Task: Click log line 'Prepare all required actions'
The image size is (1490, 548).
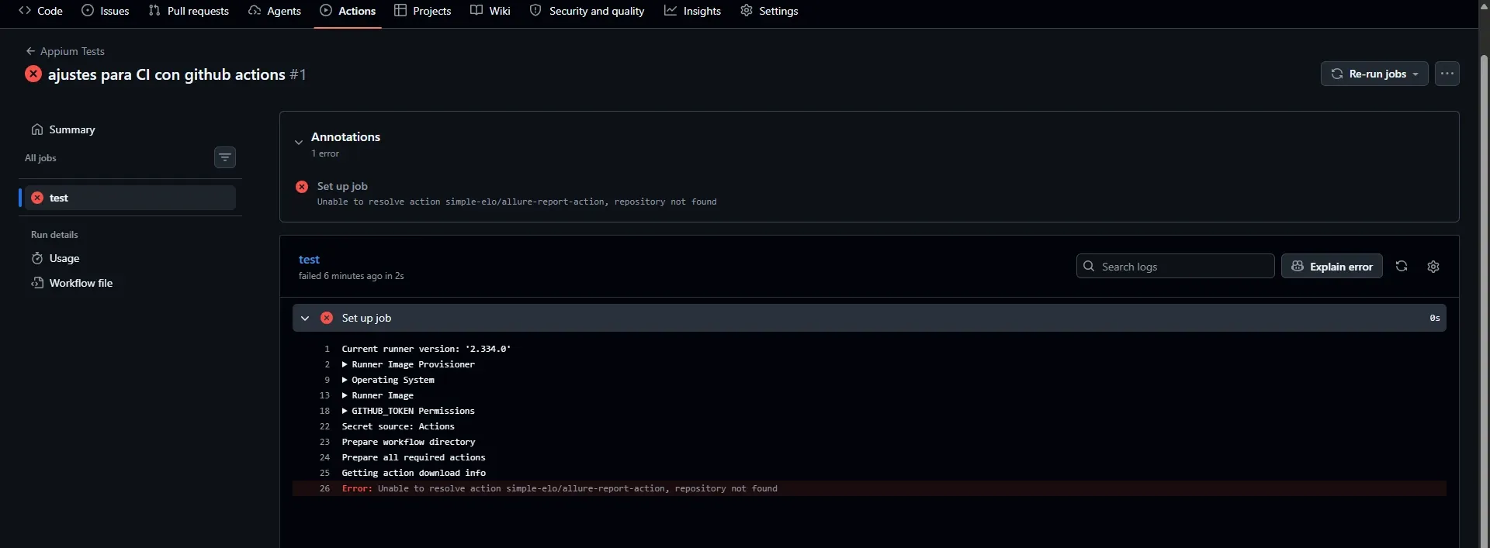Action: click(414, 457)
